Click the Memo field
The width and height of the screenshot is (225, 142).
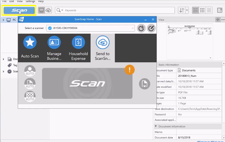(x=199, y=132)
